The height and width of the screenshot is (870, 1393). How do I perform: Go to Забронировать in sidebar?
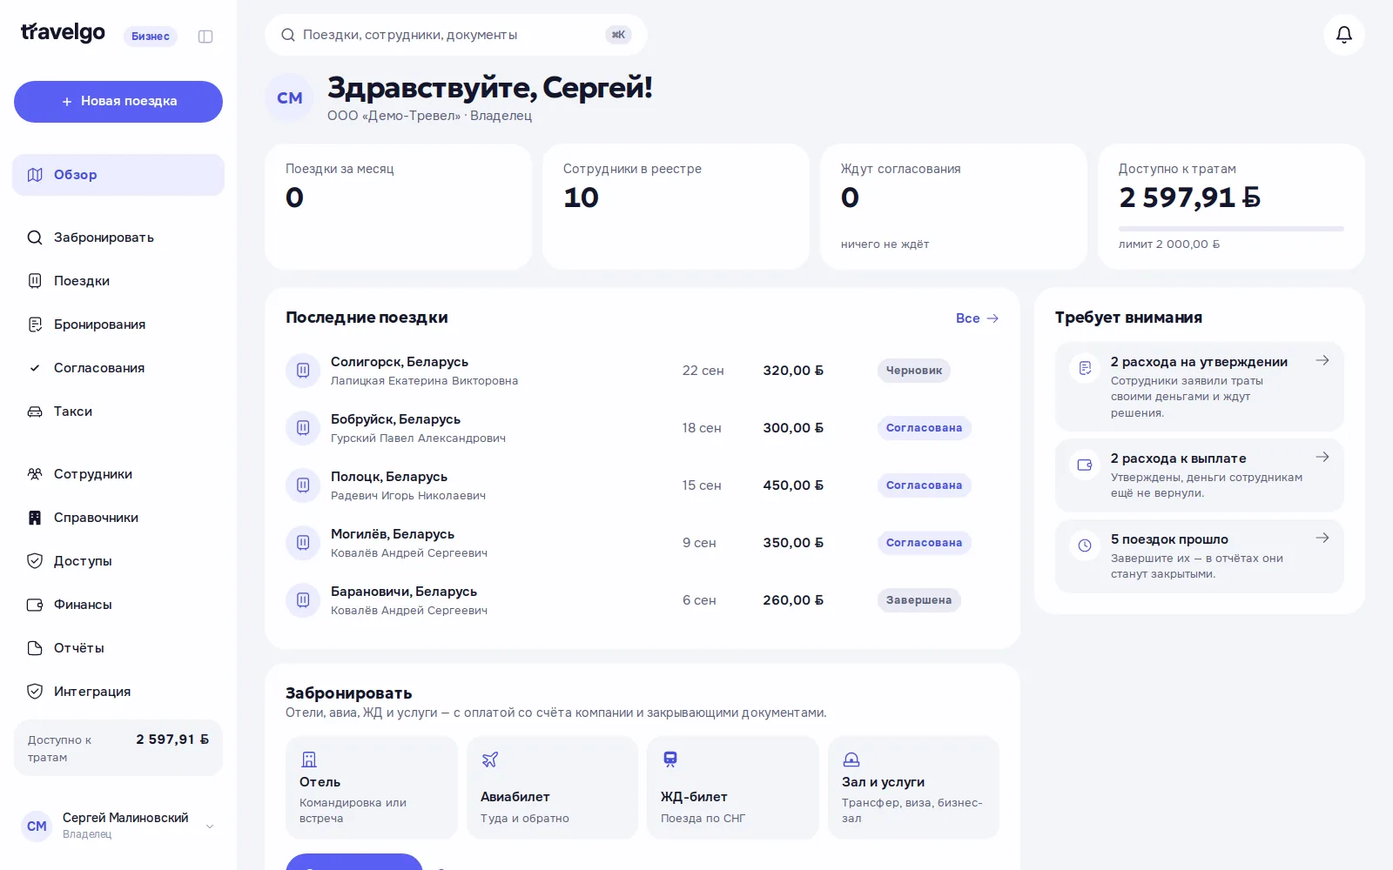pyautogui.click(x=118, y=238)
